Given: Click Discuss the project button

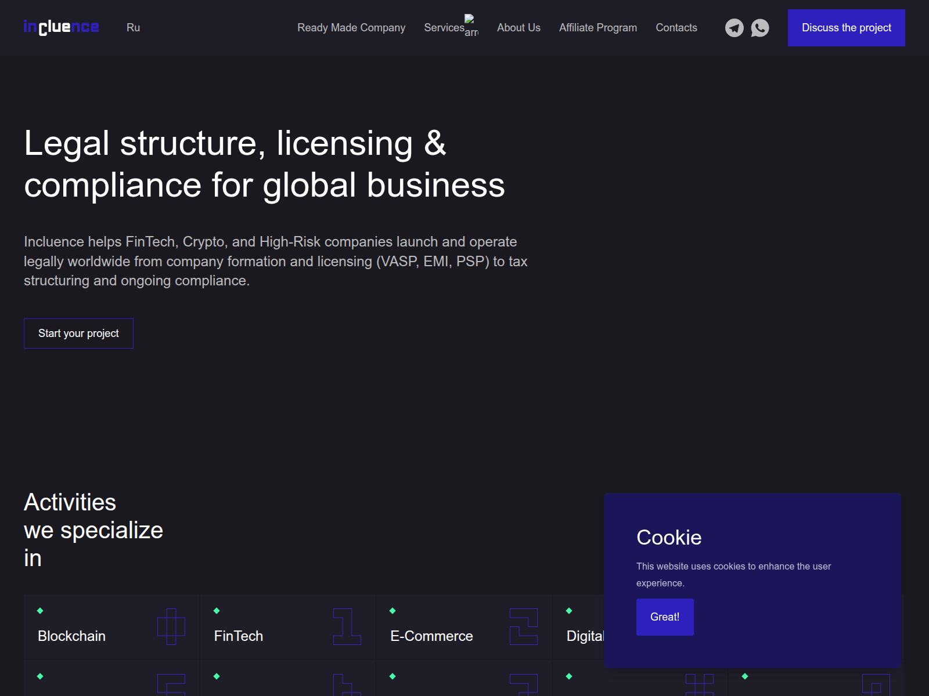Looking at the screenshot, I should pyautogui.click(x=847, y=28).
